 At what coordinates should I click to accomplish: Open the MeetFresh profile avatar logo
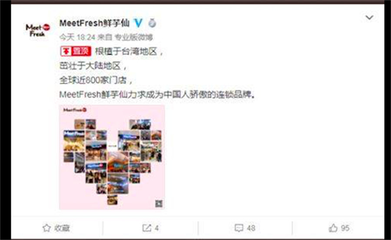coord(38,30)
